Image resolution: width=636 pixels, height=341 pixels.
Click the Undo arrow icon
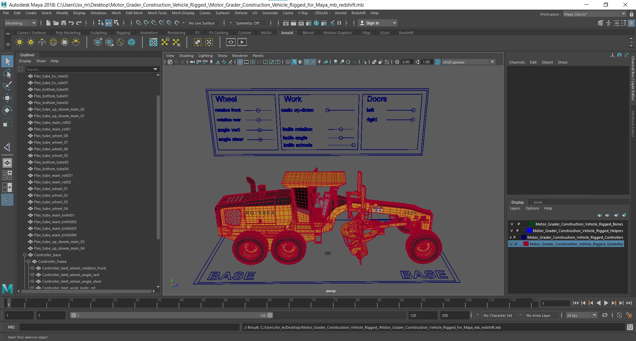click(71, 23)
